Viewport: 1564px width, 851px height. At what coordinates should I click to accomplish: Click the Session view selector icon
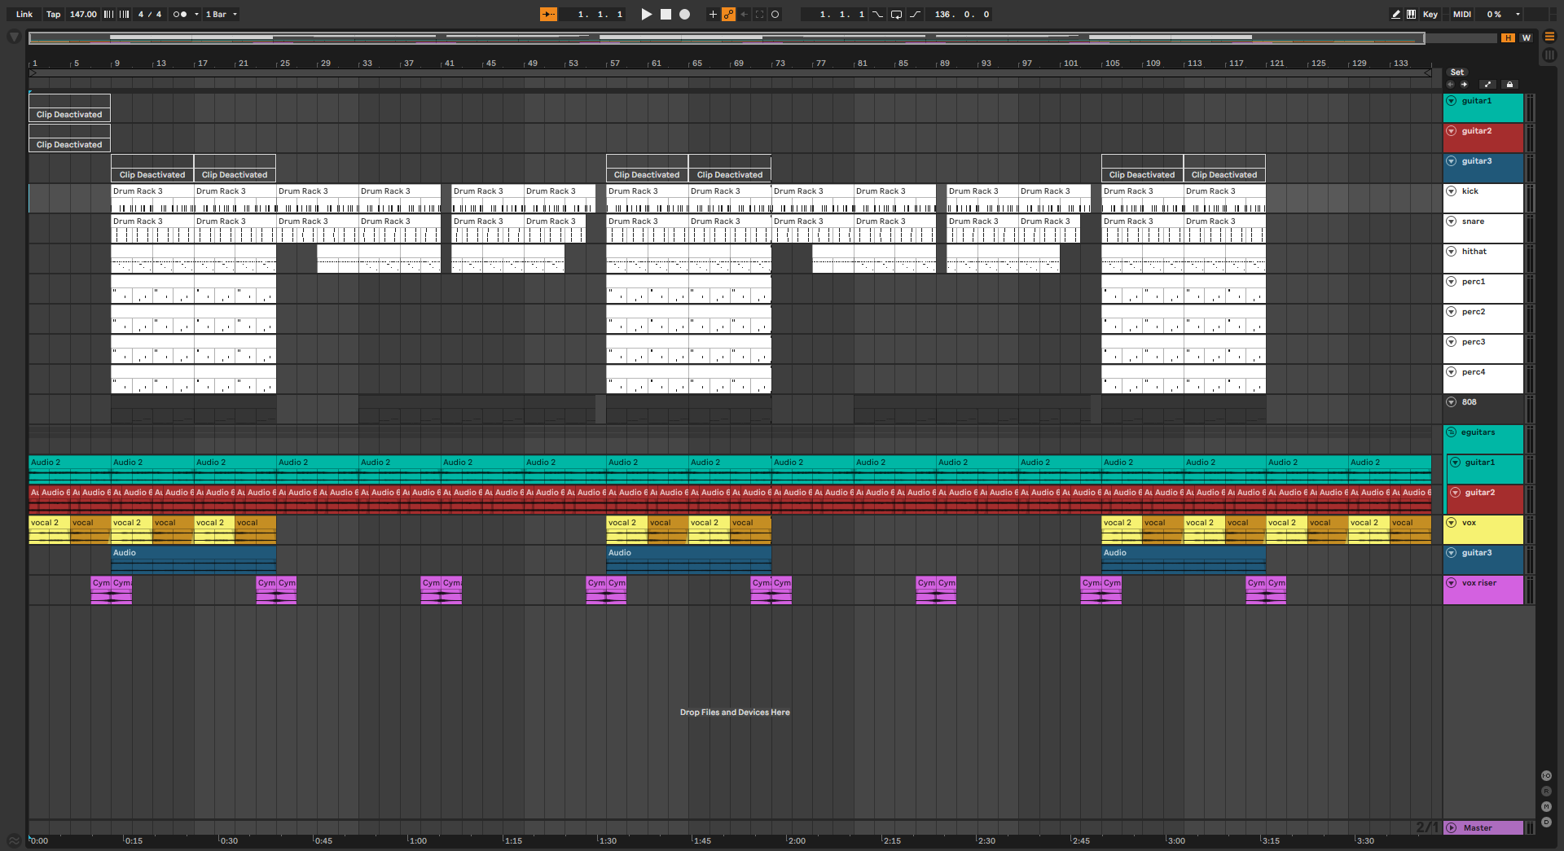pyautogui.click(x=1549, y=55)
